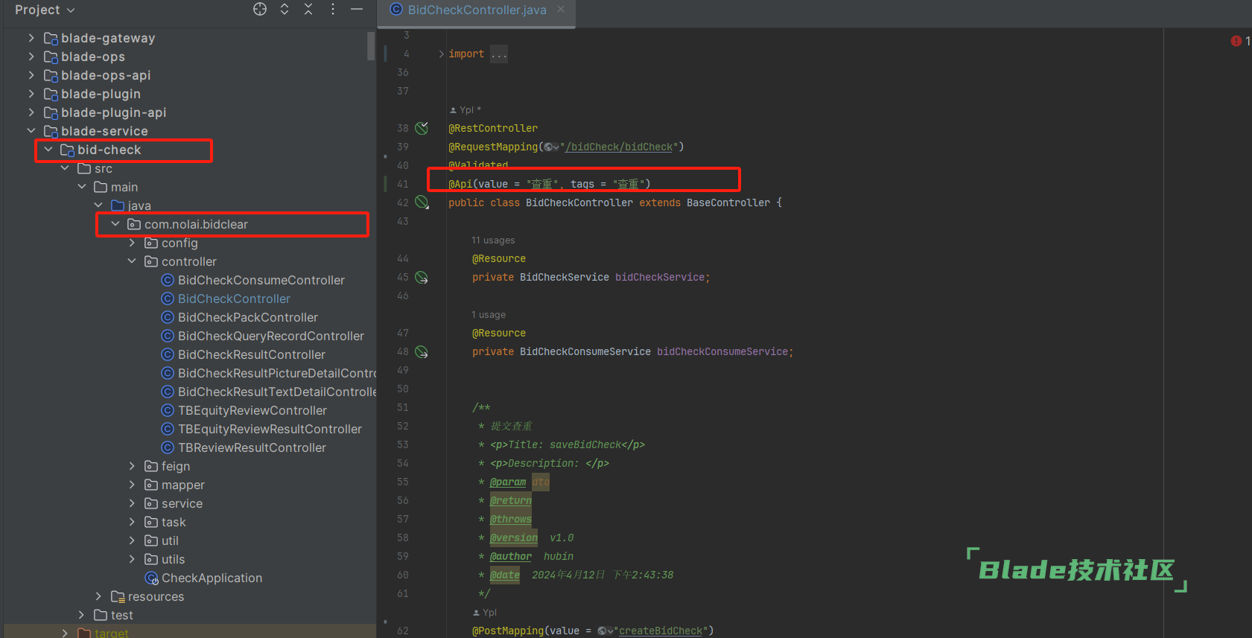
Task: Collapse the src folder
Action: pos(65,168)
